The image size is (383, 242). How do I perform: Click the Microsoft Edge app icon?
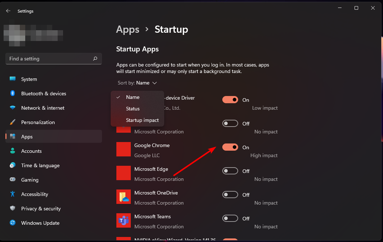point(124,173)
